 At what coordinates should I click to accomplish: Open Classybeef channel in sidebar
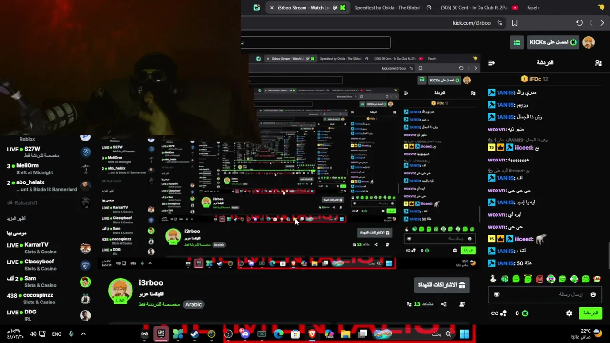(49, 265)
